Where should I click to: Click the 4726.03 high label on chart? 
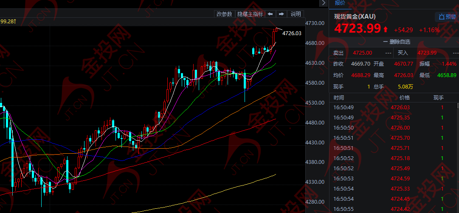(x=292, y=33)
